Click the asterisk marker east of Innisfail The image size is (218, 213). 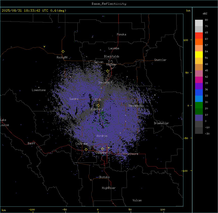click(127, 77)
